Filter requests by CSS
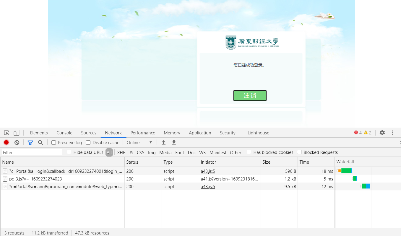The height and width of the screenshot is (236, 401). 141,153
